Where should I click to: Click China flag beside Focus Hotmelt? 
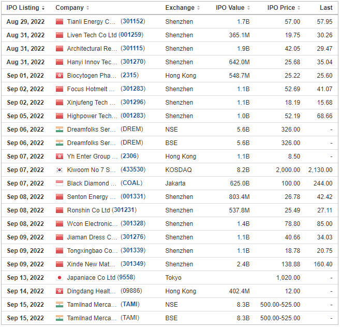point(60,89)
